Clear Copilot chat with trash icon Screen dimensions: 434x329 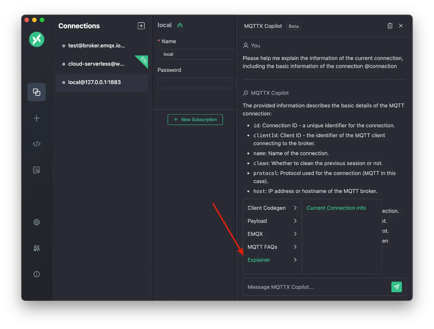coord(390,26)
